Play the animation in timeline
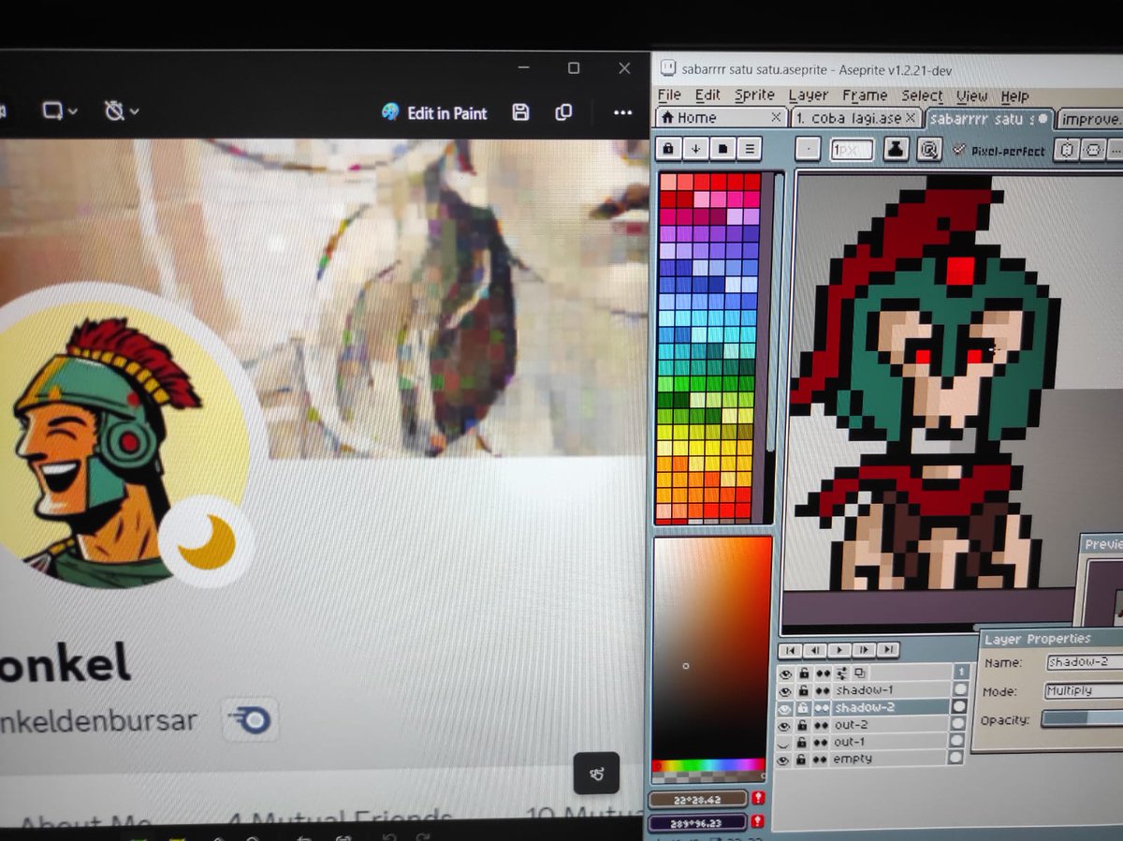This screenshot has height=841, width=1123. click(x=839, y=650)
